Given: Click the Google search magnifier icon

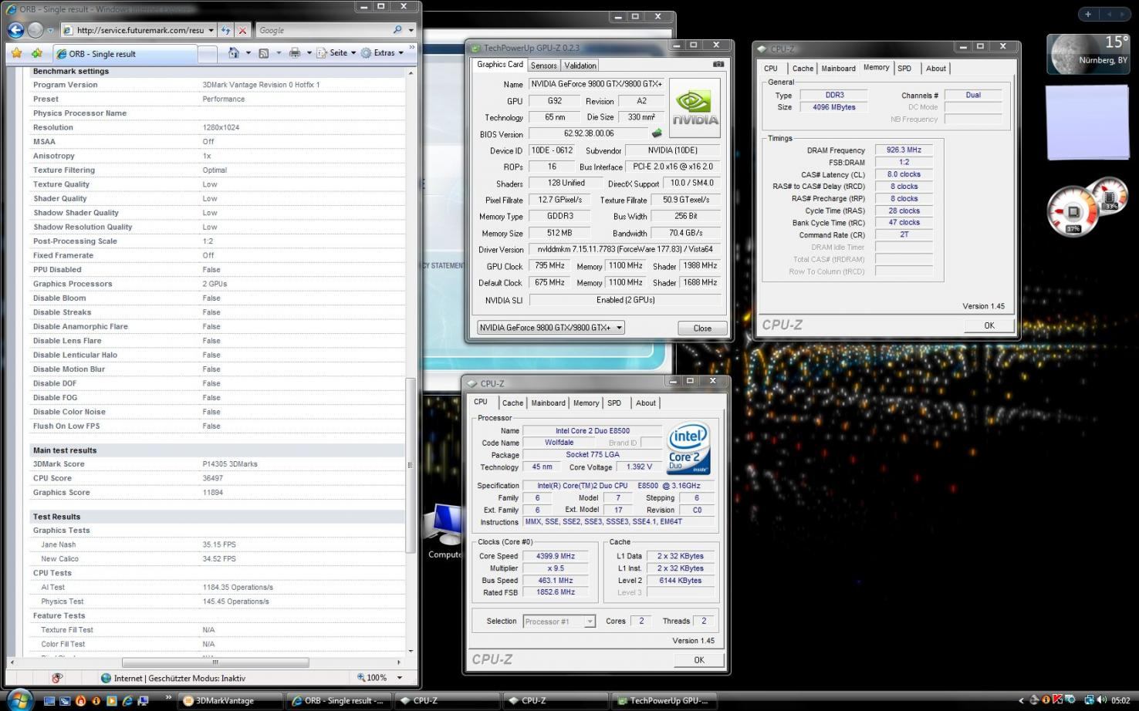Looking at the screenshot, I should coord(397,30).
